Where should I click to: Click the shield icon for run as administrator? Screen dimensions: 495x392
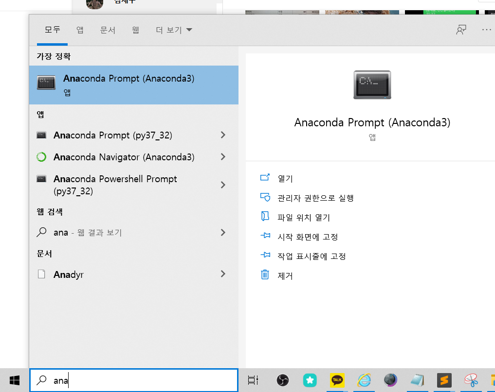pos(265,197)
